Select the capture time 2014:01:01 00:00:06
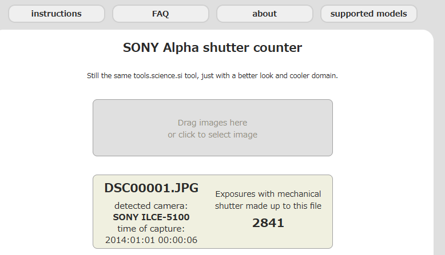This screenshot has height=255, width=445. (151, 240)
